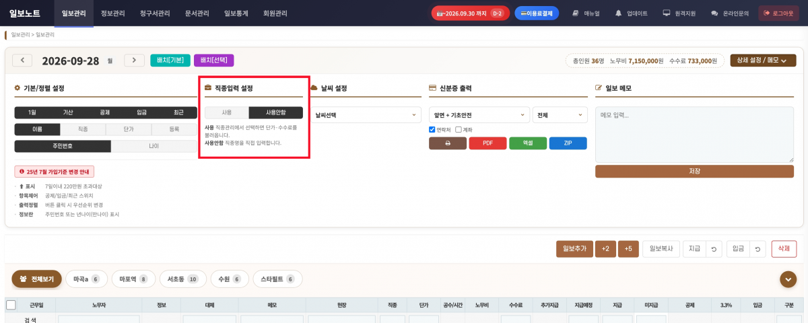Screen dimensions: 808x323
Task: Click the 일보추가 button
Action: coord(575,249)
